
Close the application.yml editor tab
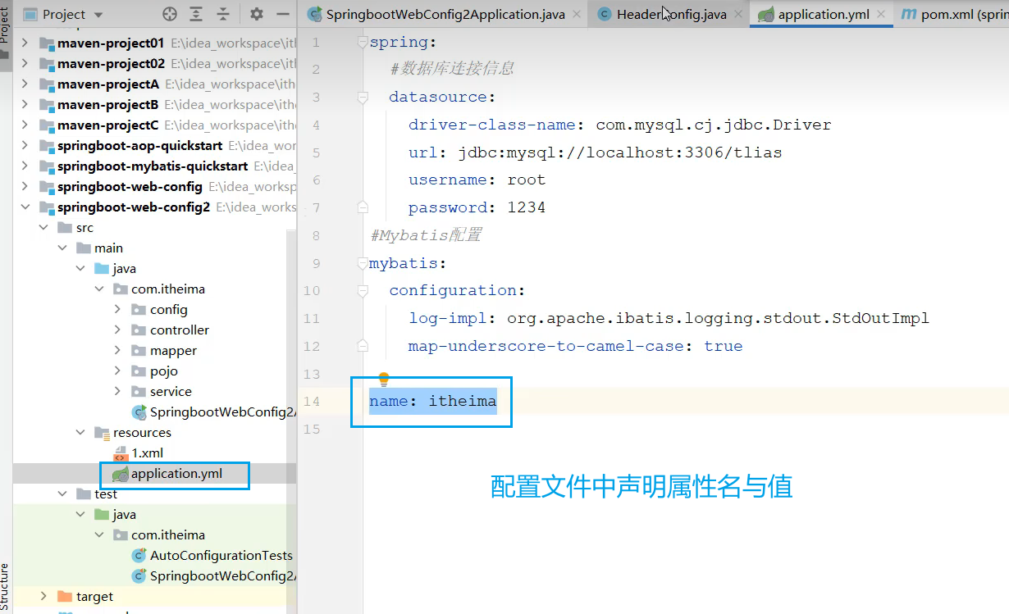point(881,15)
